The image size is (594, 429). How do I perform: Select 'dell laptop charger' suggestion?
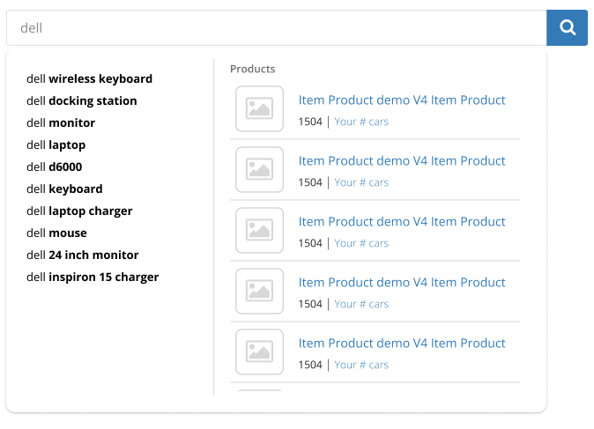pyautogui.click(x=79, y=211)
